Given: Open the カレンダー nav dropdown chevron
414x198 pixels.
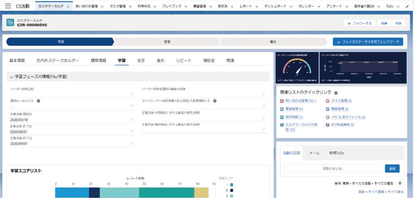Looking at the screenshot, I should point(319,6).
